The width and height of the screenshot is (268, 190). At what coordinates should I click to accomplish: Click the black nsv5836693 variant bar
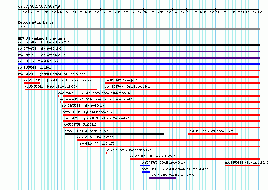point(114,134)
